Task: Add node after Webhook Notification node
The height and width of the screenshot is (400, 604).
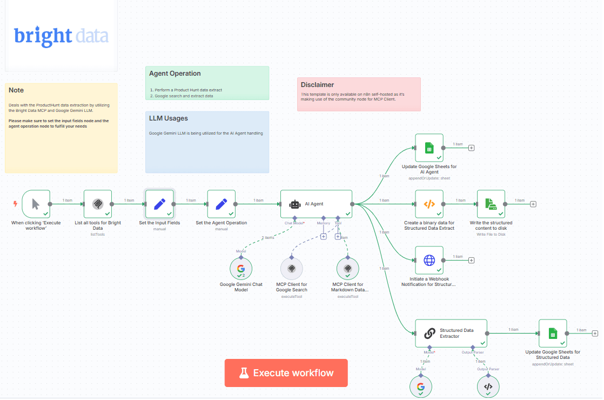Action: [x=471, y=261]
